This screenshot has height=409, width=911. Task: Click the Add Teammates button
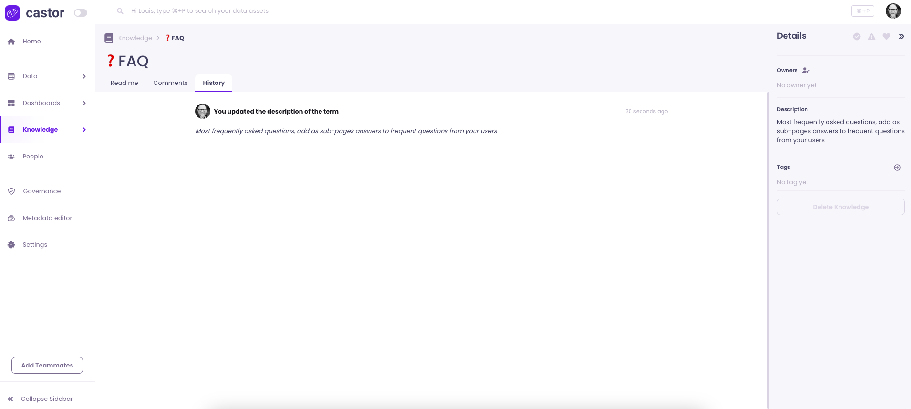tap(47, 366)
